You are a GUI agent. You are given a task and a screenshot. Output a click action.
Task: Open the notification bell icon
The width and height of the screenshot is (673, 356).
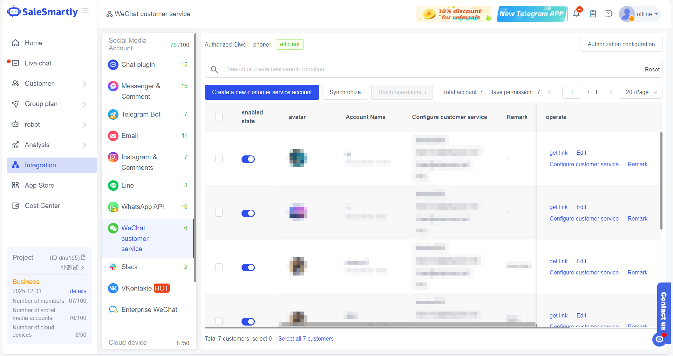(576, 13)
